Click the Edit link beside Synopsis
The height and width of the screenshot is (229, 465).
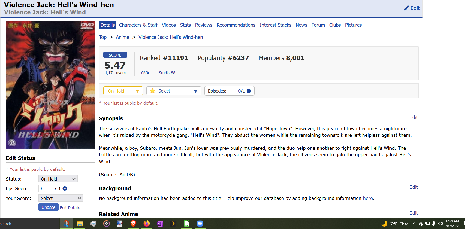[413, 117]
